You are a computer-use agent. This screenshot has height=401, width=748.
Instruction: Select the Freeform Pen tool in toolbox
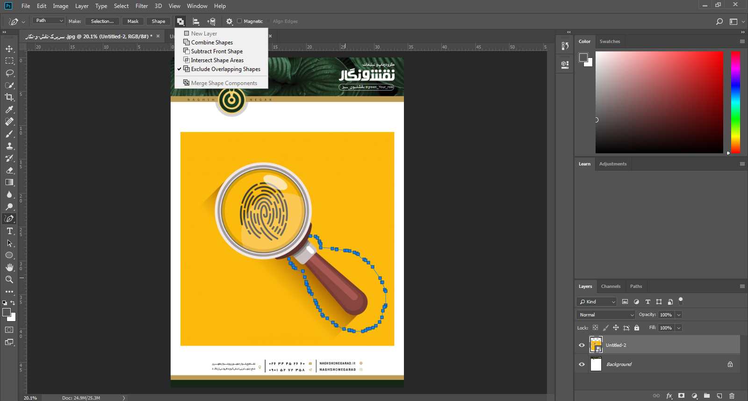pyautogui.click(x=9, y=219)
